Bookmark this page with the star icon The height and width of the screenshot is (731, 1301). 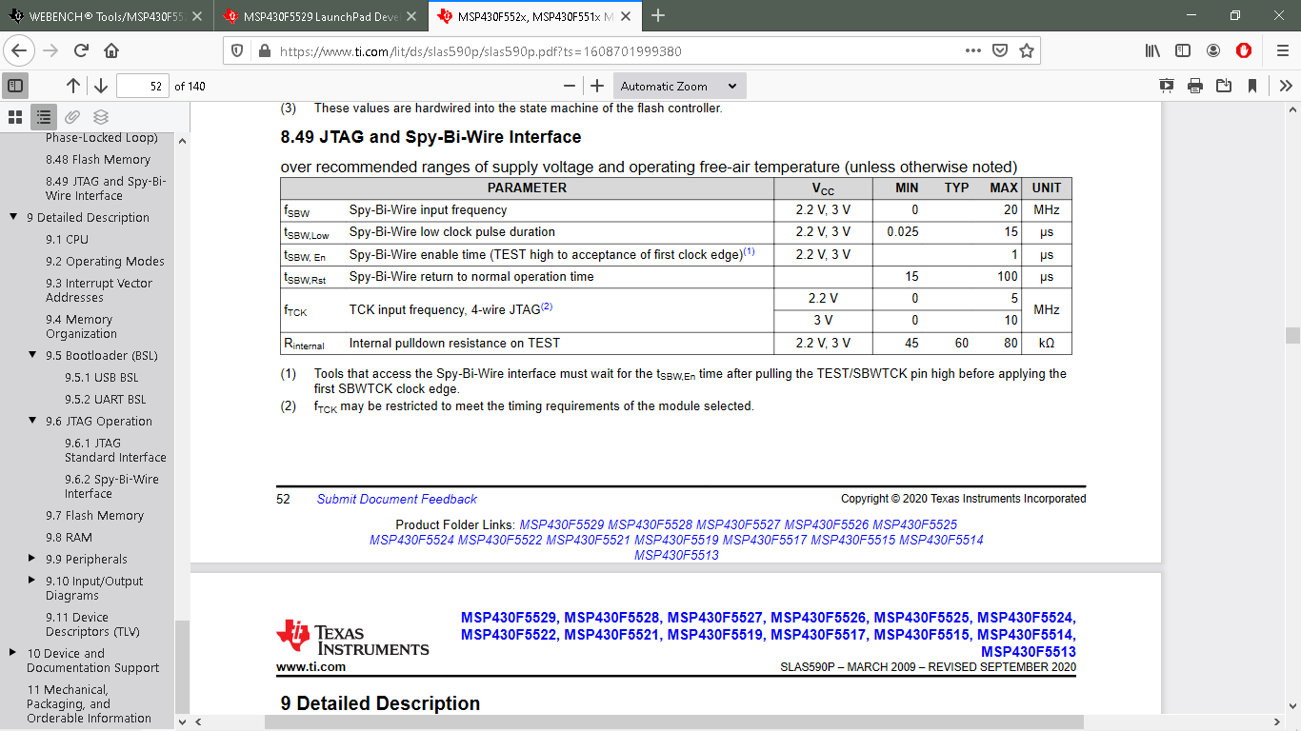1026,50
